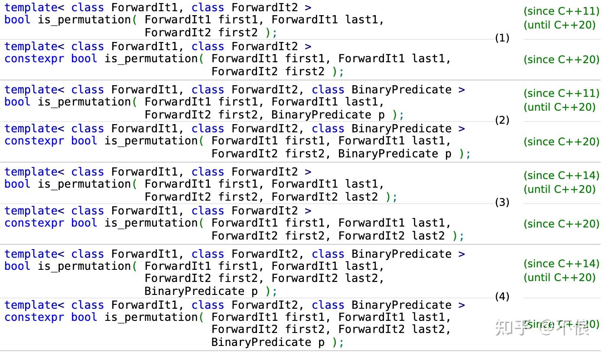Click the "constexpr" keyword in overload (4)

tap(35, 317)
